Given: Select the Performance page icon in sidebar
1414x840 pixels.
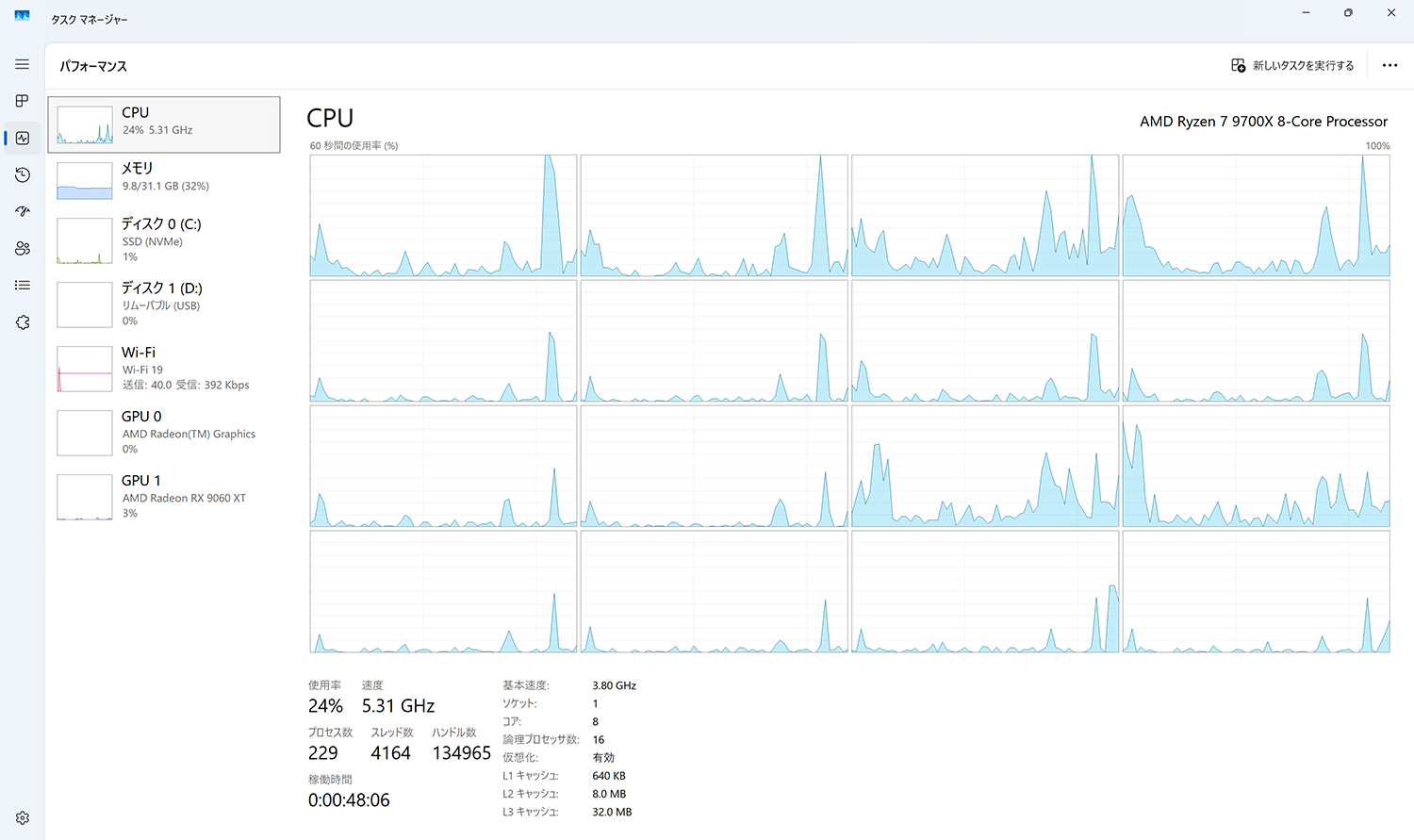Looking at the screenshot, I should pyautogui.click(x=23, y=138).
